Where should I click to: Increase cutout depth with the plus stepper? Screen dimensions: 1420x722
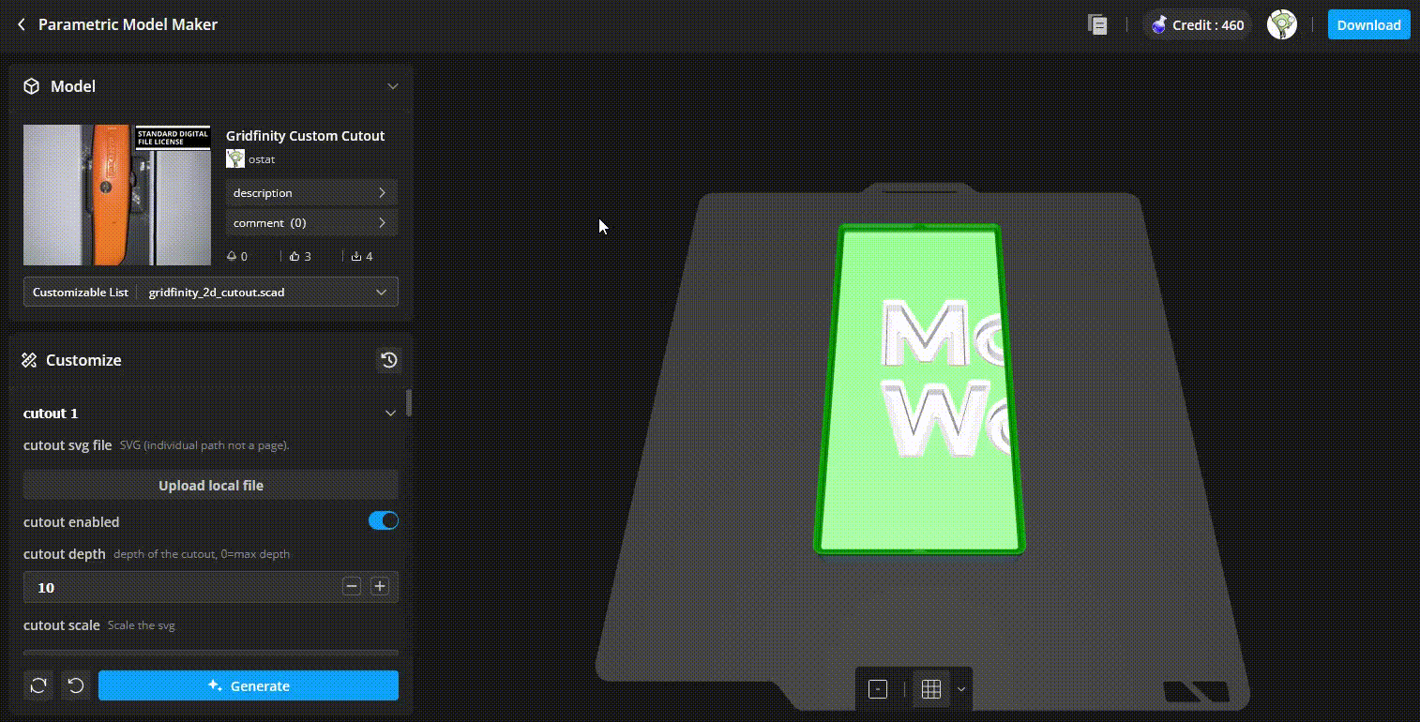(380, 587)
